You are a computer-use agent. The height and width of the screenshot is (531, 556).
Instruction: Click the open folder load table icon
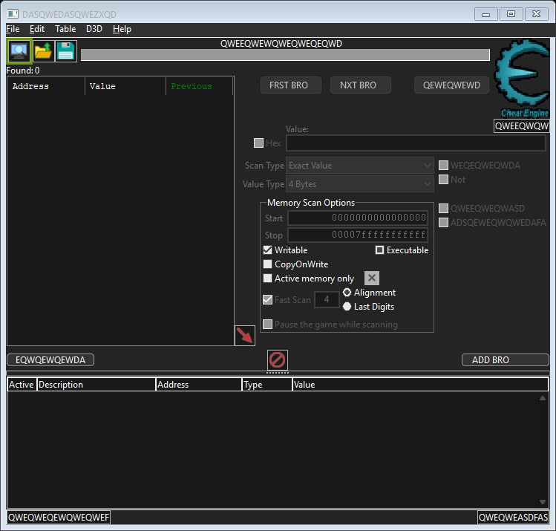point(44,51)
